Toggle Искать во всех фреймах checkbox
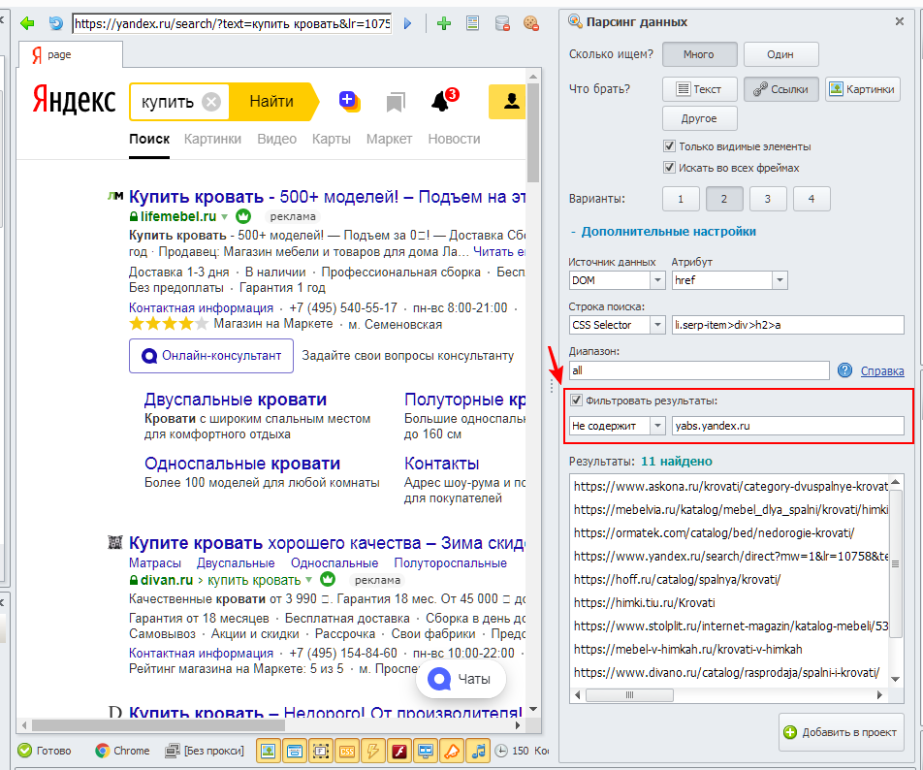Viewport: 923px width, 770px height. (x=669, y=167)
